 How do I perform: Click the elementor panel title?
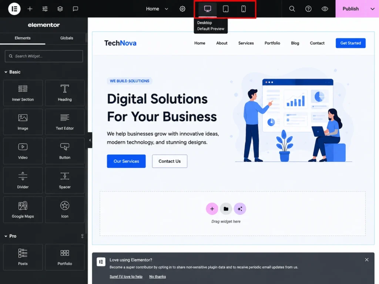pyautogui.click(x=44, y=25)
